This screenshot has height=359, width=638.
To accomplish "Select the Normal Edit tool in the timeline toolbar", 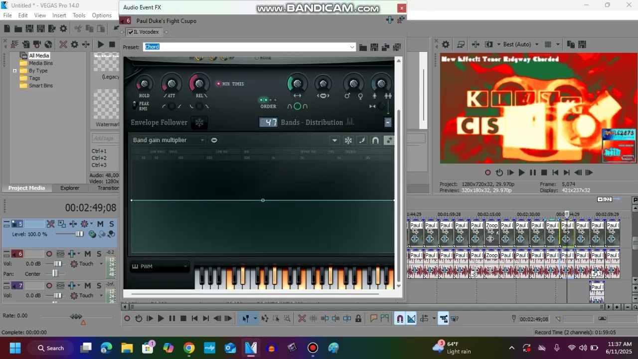I will [x=246, y=319].
